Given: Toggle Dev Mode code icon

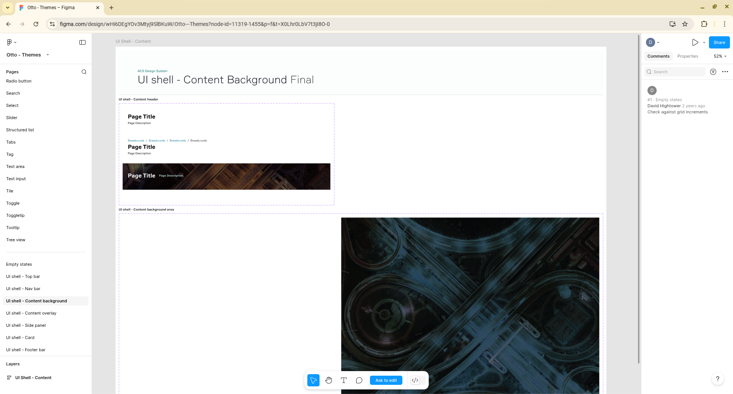Looking at the screenshot, I should (x=415, y=380).
